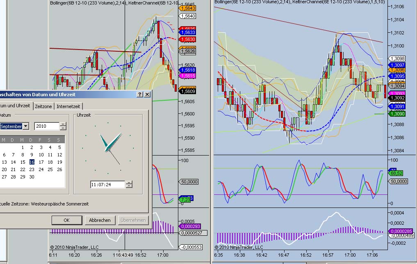Select day 17 in the calendar
The width and height of the screenshot is (417, 264).
tap(41, 162)
